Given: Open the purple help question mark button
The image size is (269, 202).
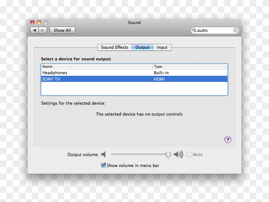Looking at the screenshot, I should point(228,140).
